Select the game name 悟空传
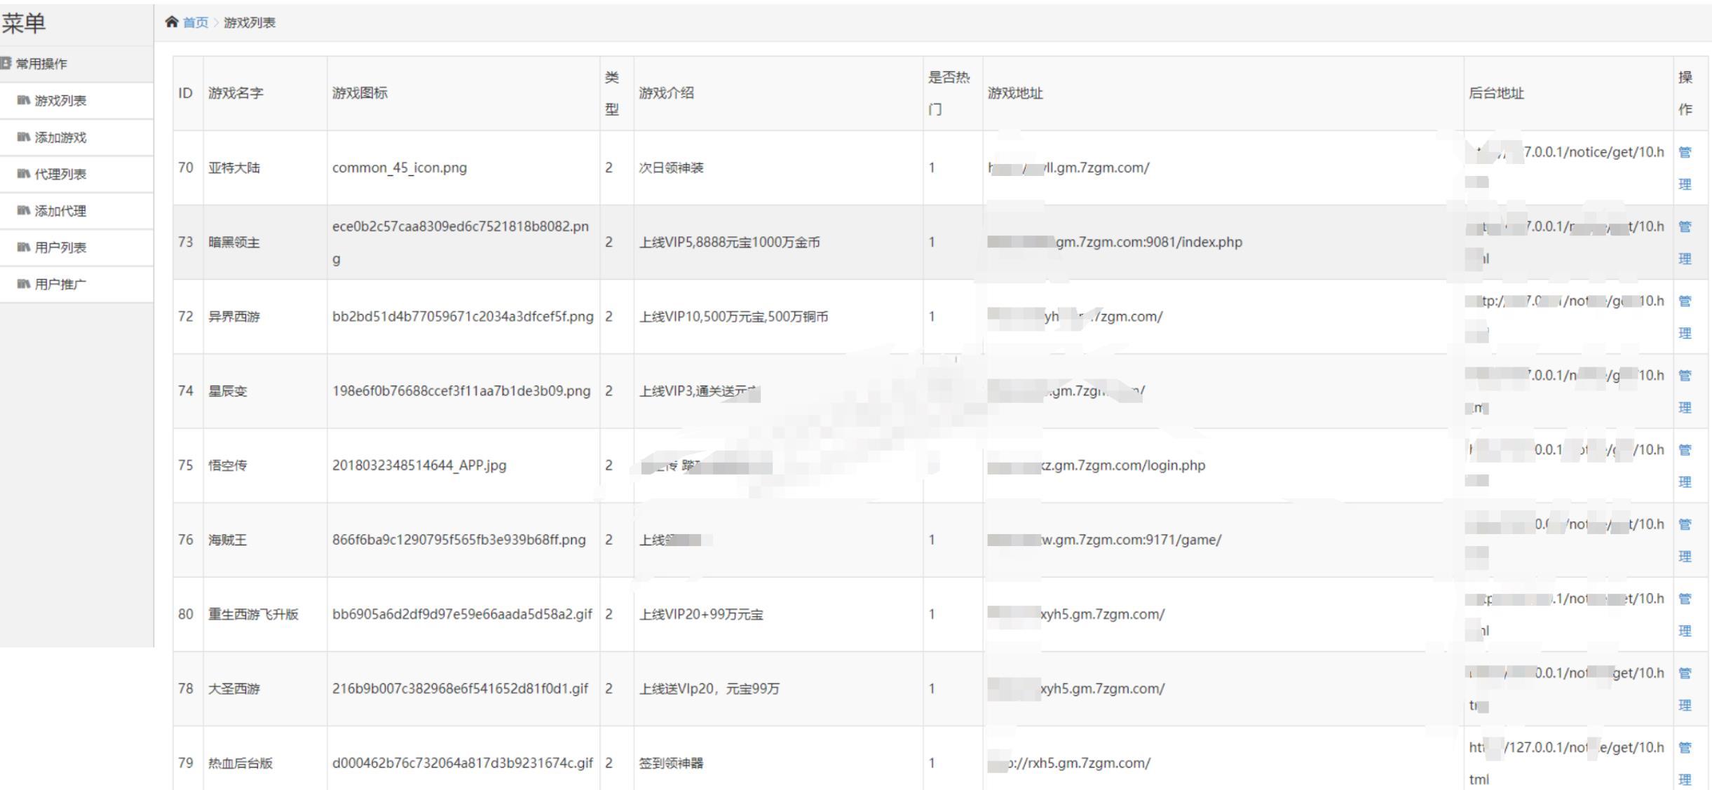Image resolution: width=1712 pixels, height=790 pixels. pos(228,465)
